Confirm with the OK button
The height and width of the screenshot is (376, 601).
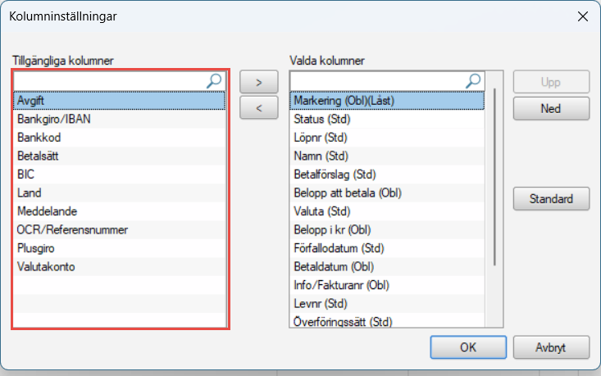tap(468, 347)
